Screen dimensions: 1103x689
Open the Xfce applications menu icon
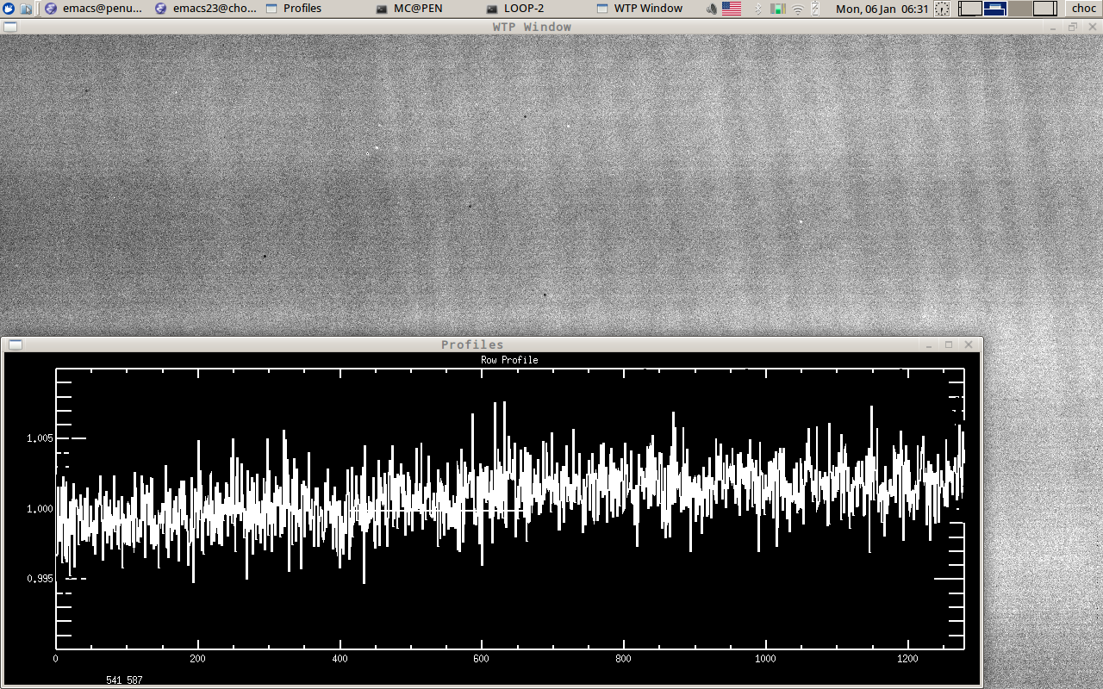(x=9, y=9)
